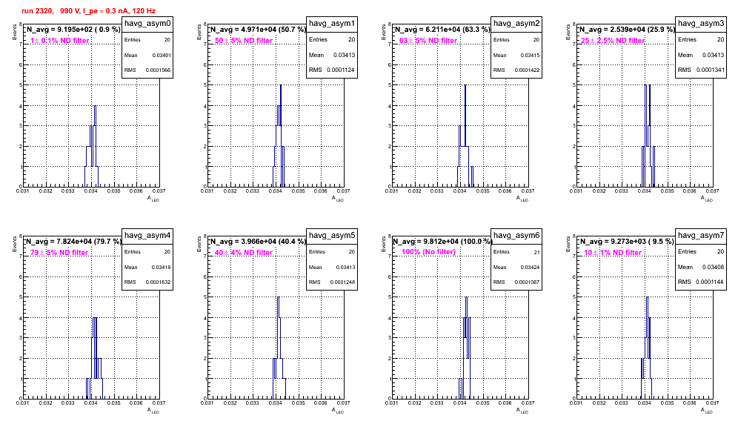
Task: Click the RMS value 0.0001422
Action: click(527, 70)
